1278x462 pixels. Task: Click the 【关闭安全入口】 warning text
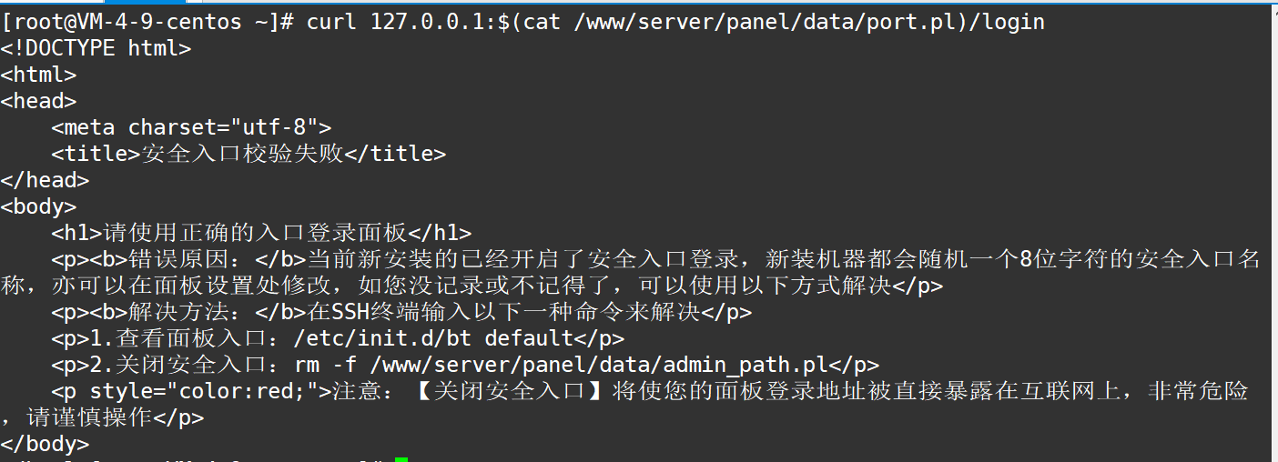510,391
